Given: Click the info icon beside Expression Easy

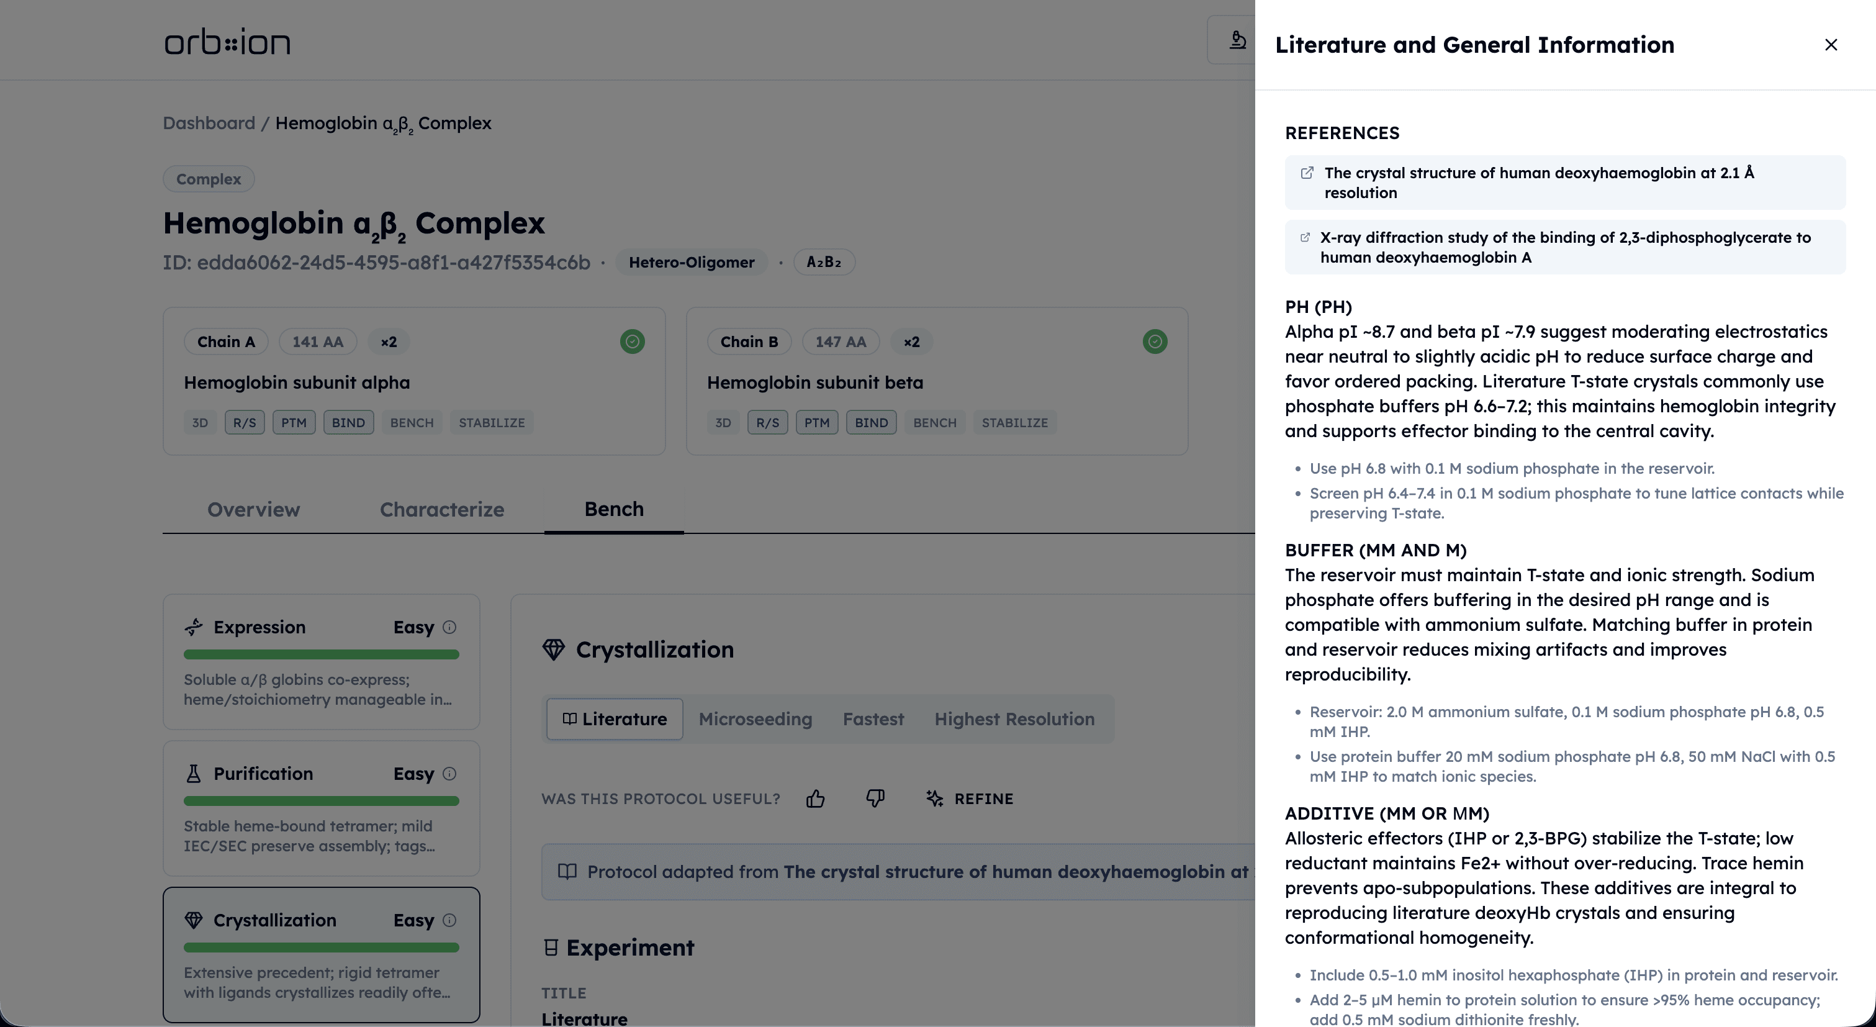Looking at the screenshot, I should tap(449, 627).
